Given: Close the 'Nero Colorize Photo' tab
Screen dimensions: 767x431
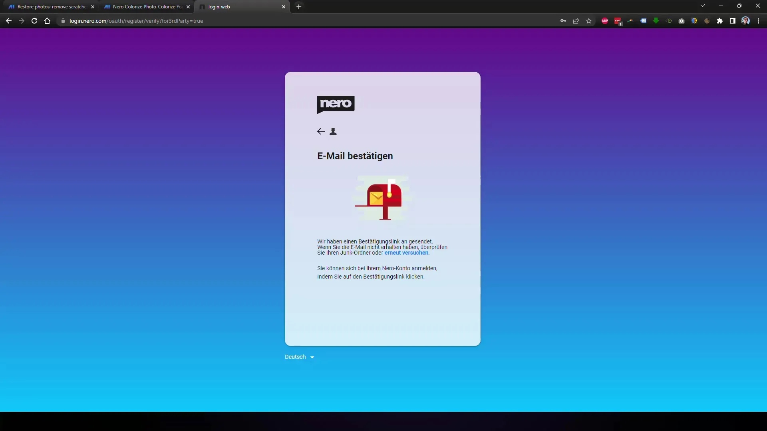Looking at the screenshot, I should (188, 7).
